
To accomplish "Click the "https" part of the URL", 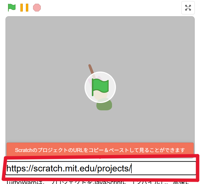I will point(16,169).
